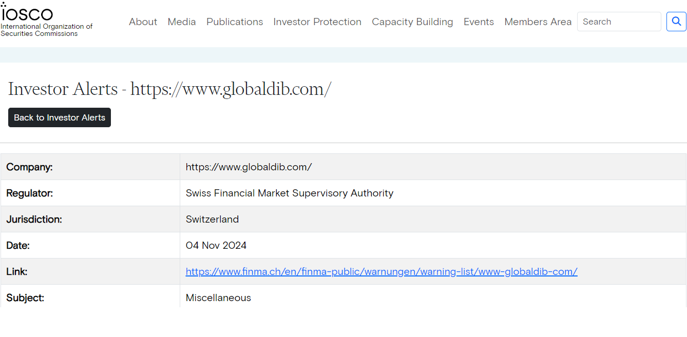Focus the Search input field
The image size is (687, 337).
(x=619, y=22)
